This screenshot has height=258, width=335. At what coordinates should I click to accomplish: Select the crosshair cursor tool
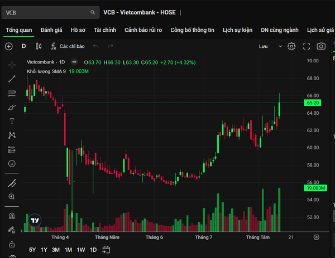coord(12,65)
